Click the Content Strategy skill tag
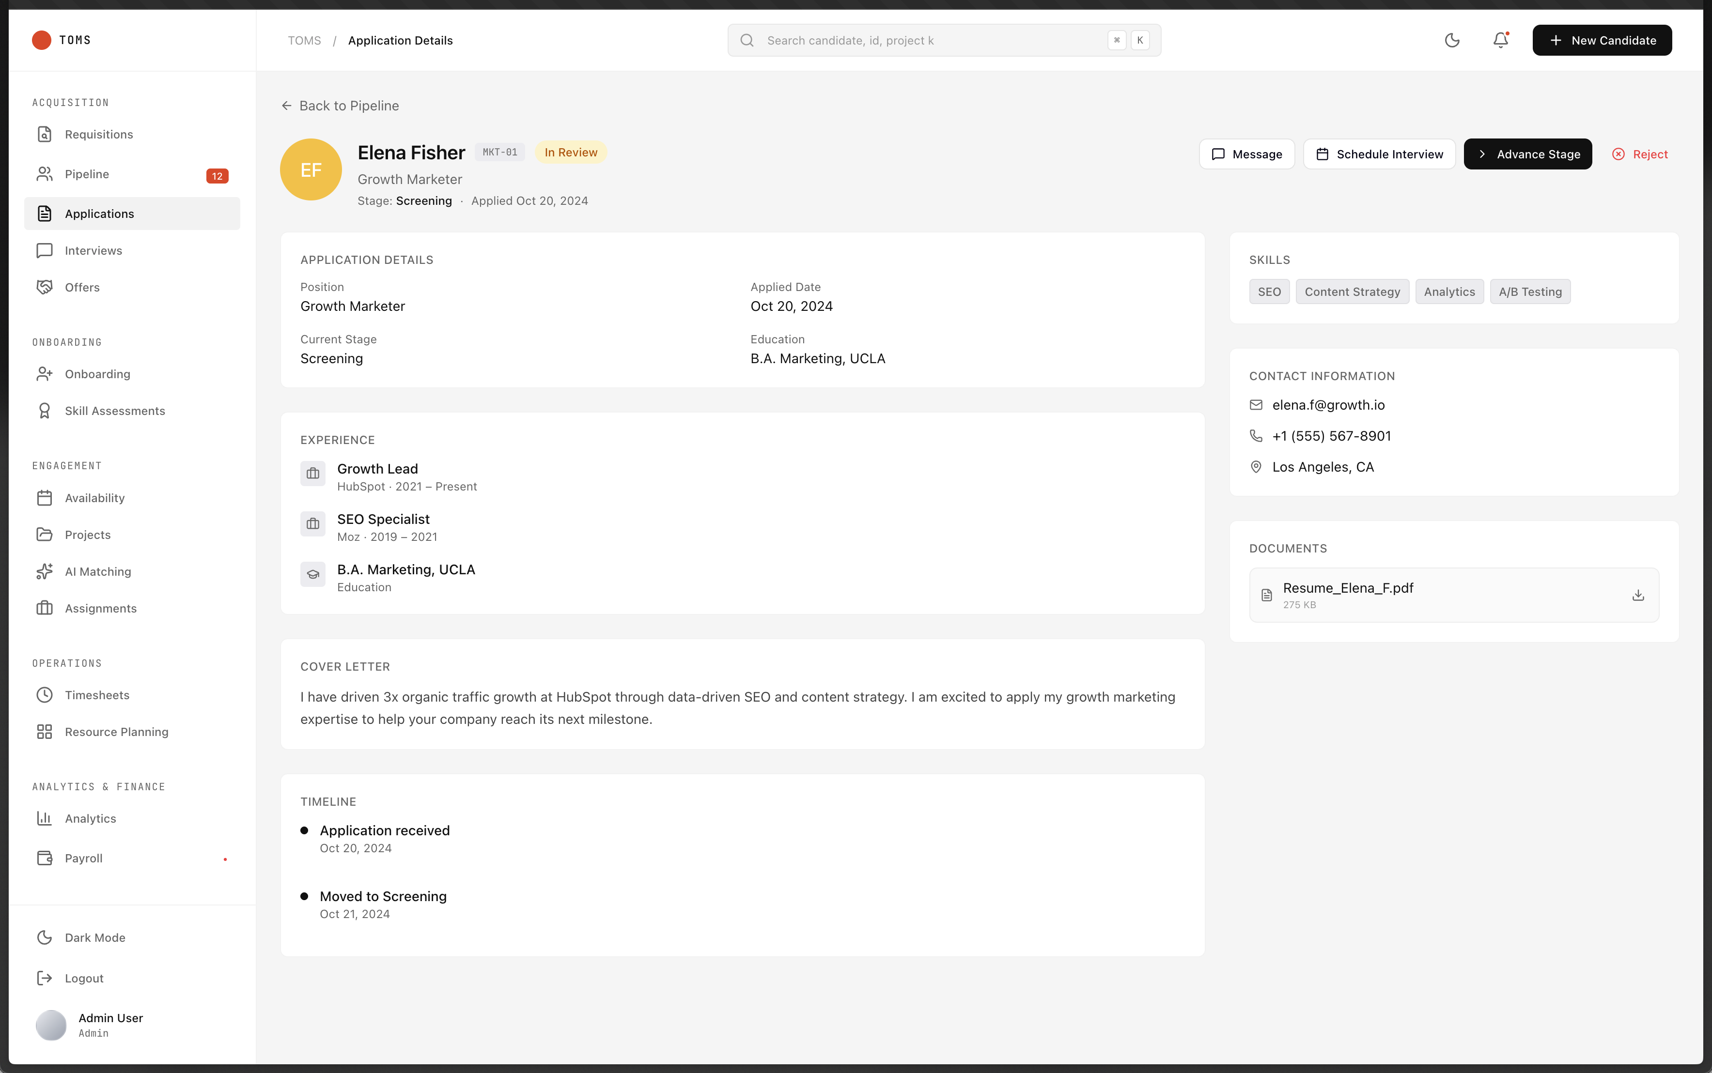Screen dimensions: 1712x1073 1352,291
